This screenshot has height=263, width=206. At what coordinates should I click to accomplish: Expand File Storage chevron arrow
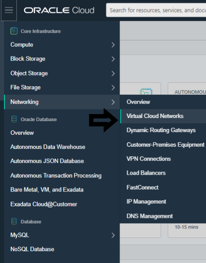(x=113, y=88)
